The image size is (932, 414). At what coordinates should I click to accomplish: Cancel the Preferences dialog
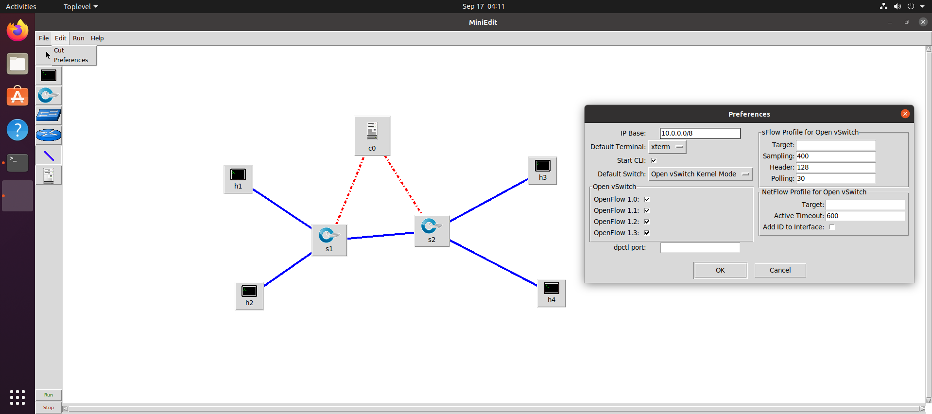pyautogui.click(x=780, y=270)
